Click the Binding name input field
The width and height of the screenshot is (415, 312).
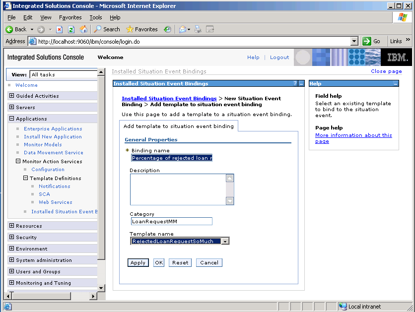[x=171, y=158]
